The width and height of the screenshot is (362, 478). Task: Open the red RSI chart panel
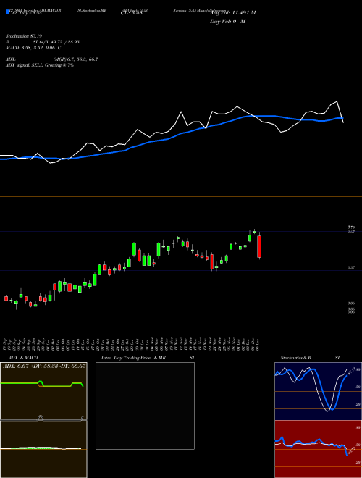click(318, 449)
